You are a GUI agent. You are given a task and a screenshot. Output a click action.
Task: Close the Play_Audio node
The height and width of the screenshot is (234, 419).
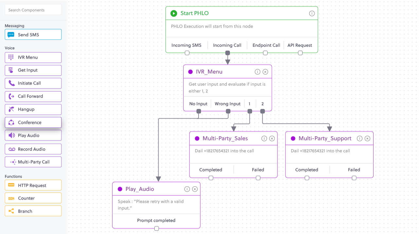[x=195, y=189]
